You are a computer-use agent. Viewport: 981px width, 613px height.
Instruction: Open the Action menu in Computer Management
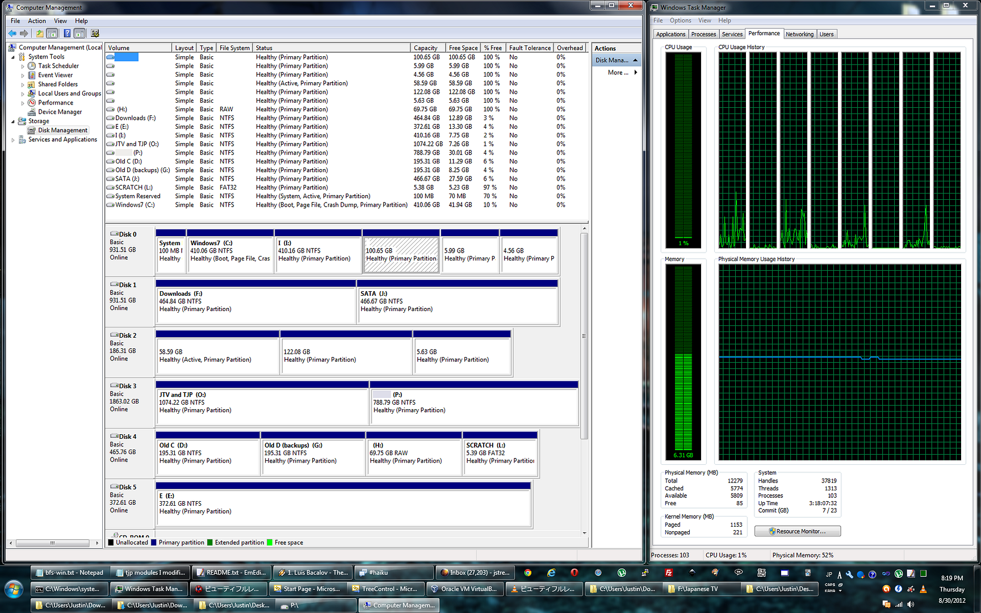click(37, 21)
